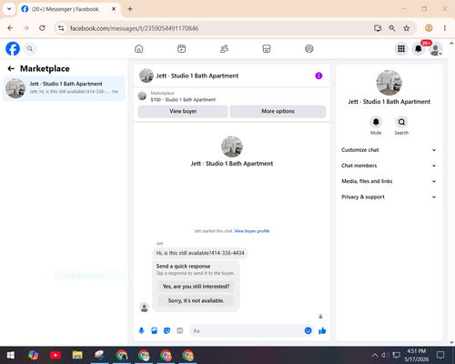Open File Explorer from the taskbar
The width and height of the screenshot is (455, 364).
coord(77,355)
